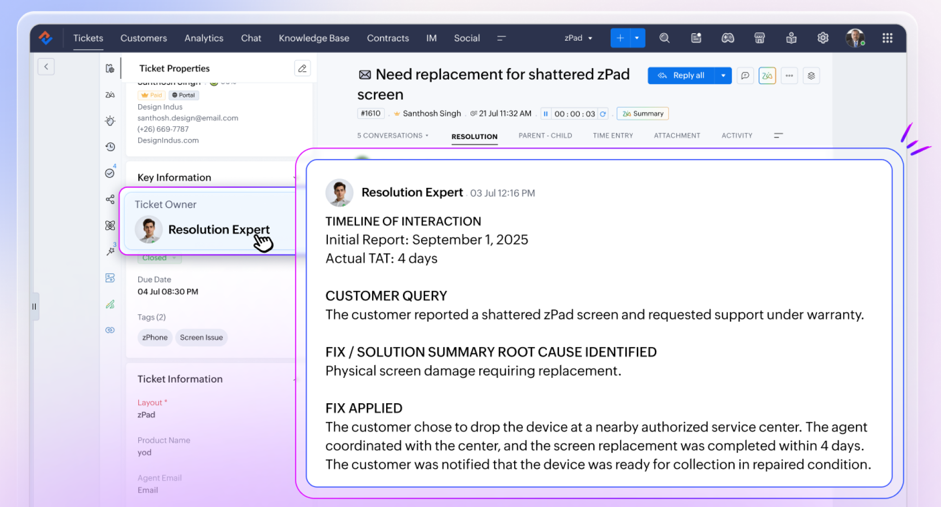This screenshot has height=507, width=941.
Task: Open the search magnifier icon
Action: click(x=664, y=38)
